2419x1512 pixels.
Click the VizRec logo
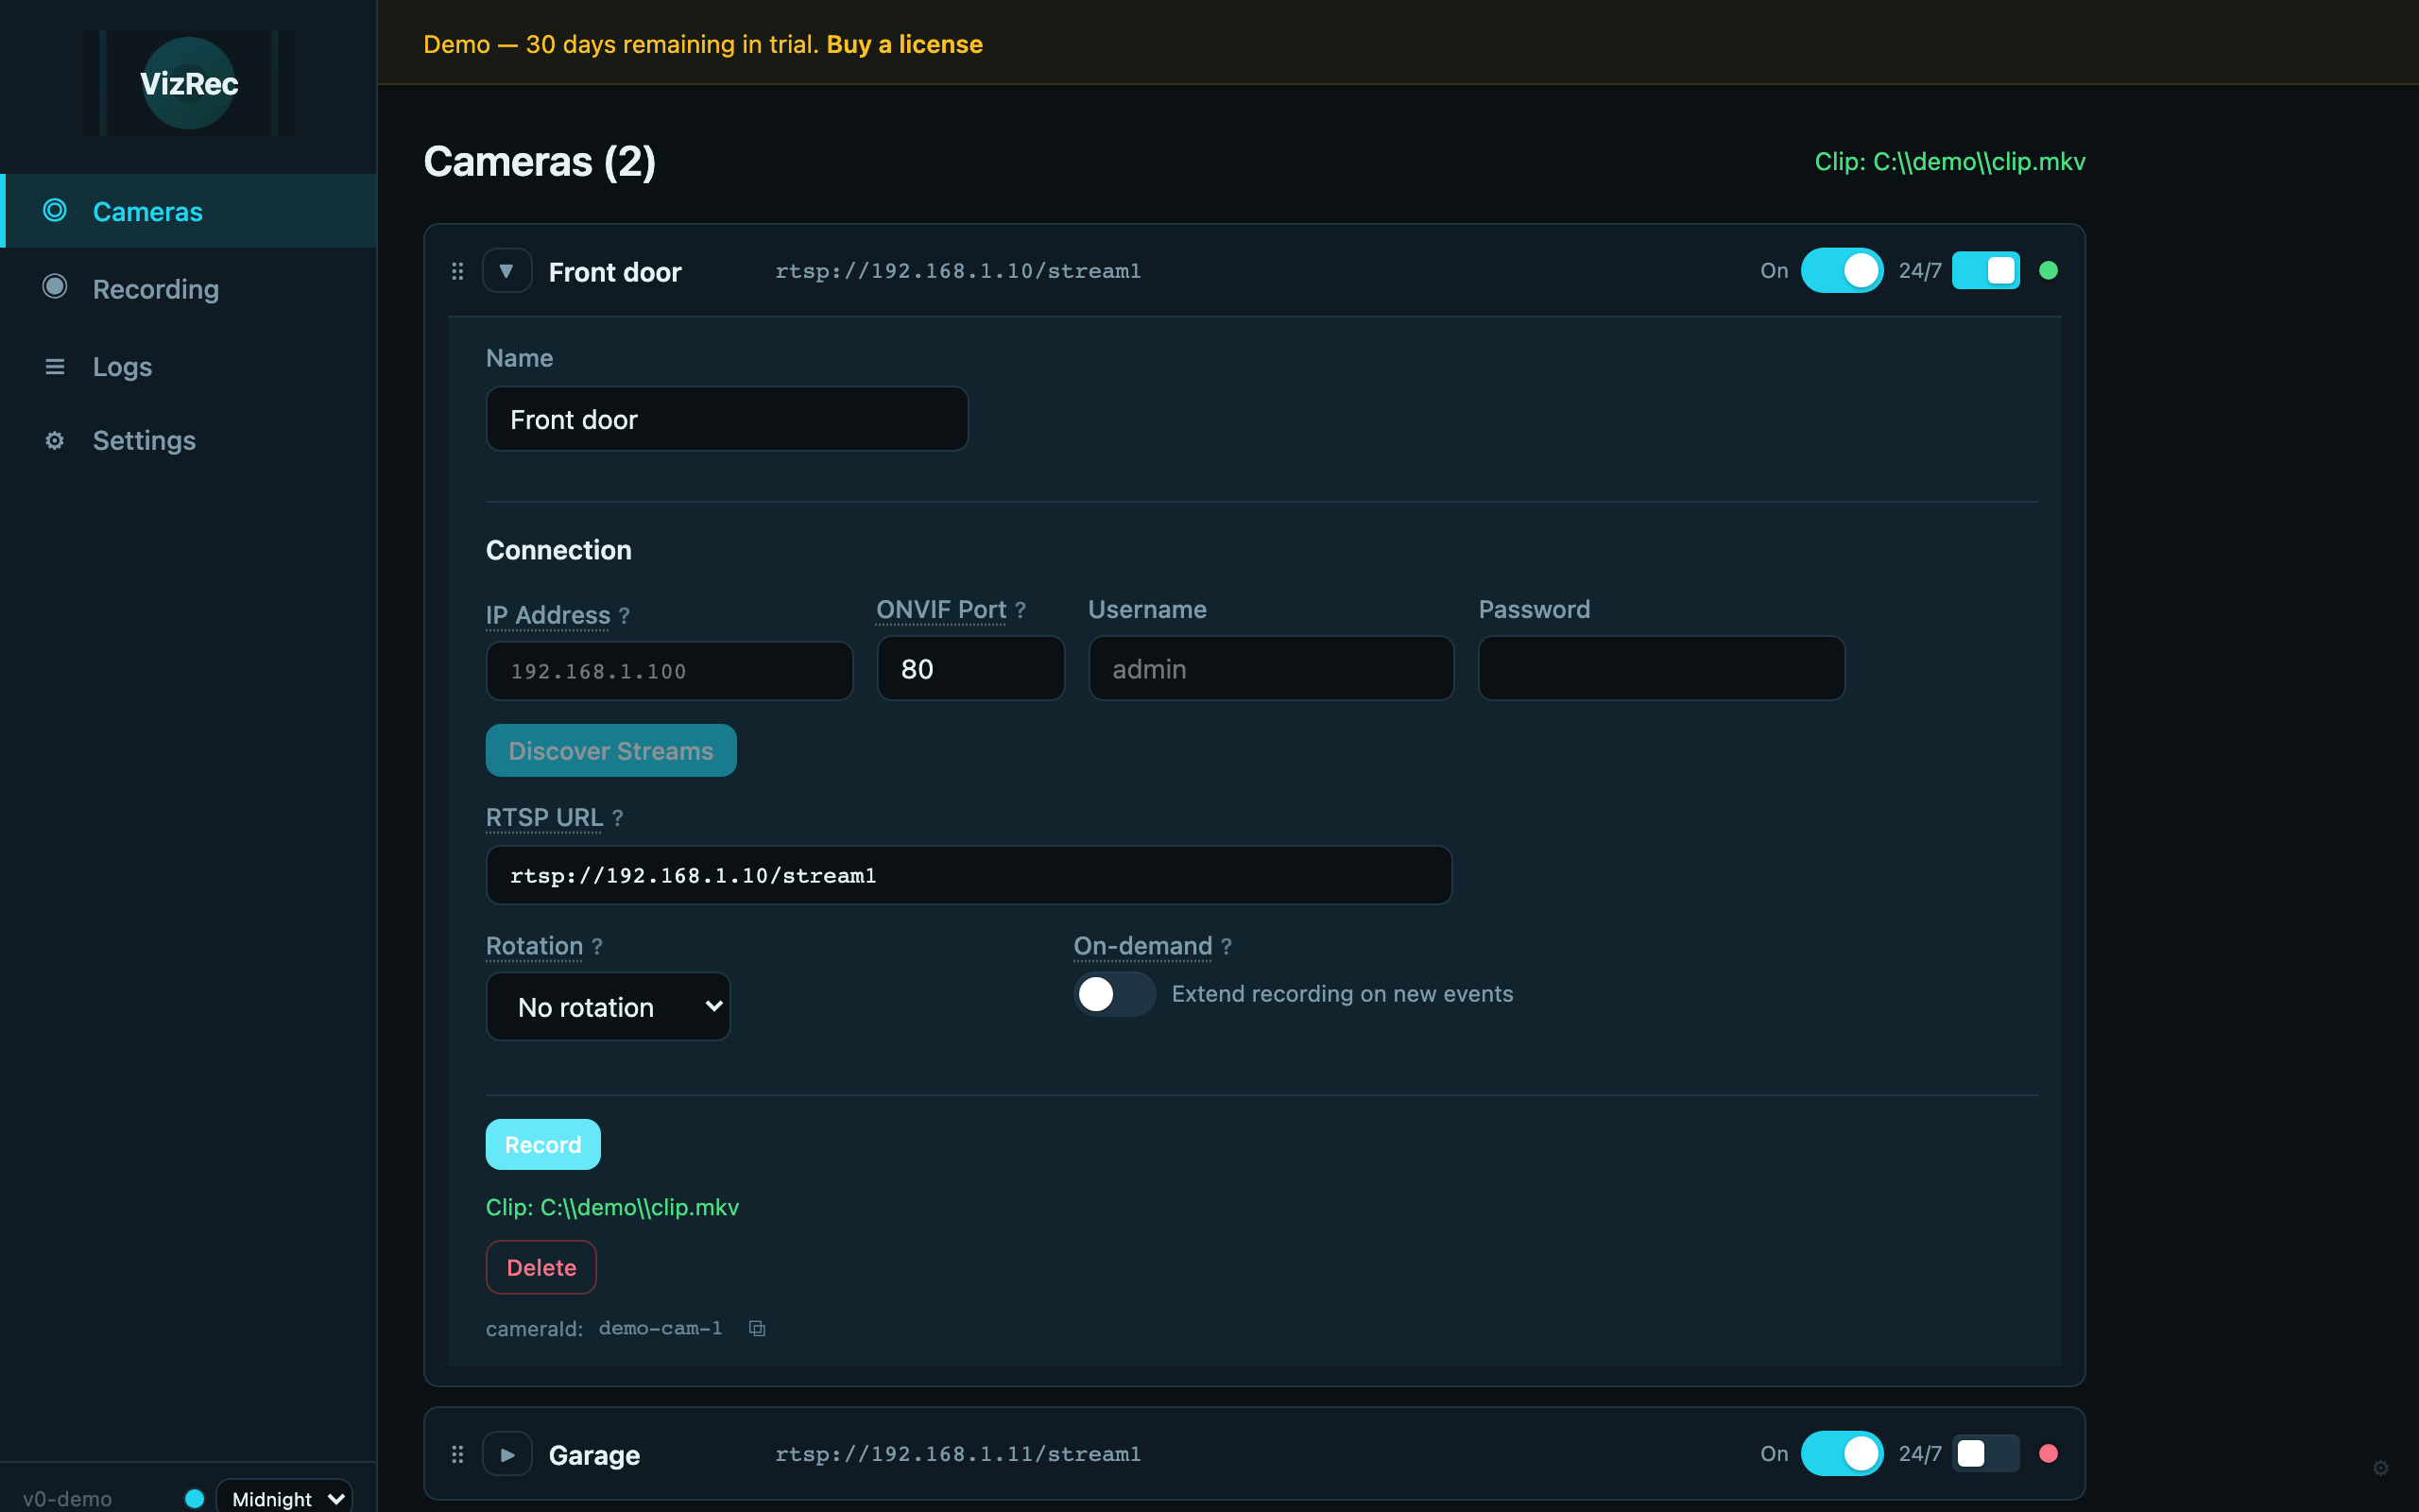(189, 83)
